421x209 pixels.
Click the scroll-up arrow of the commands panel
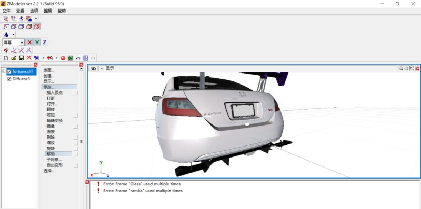(82, 69)
